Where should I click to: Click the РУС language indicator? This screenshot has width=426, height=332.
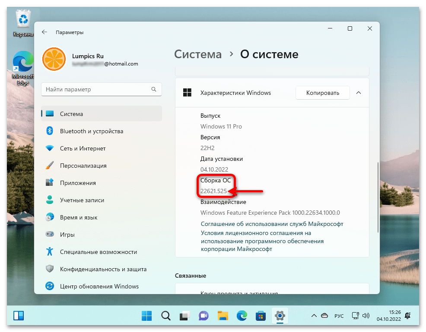tap(339, 316)
